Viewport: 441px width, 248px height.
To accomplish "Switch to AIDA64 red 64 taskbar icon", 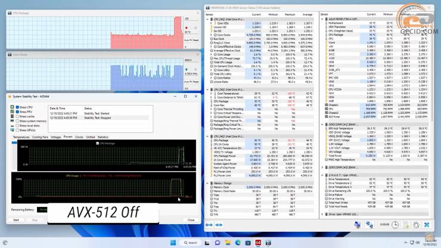I will pyautogui.click(x=258, y=243).
